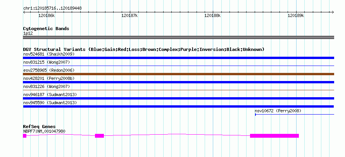Select the large magenta NBPF7 exon block

[274, 136]
